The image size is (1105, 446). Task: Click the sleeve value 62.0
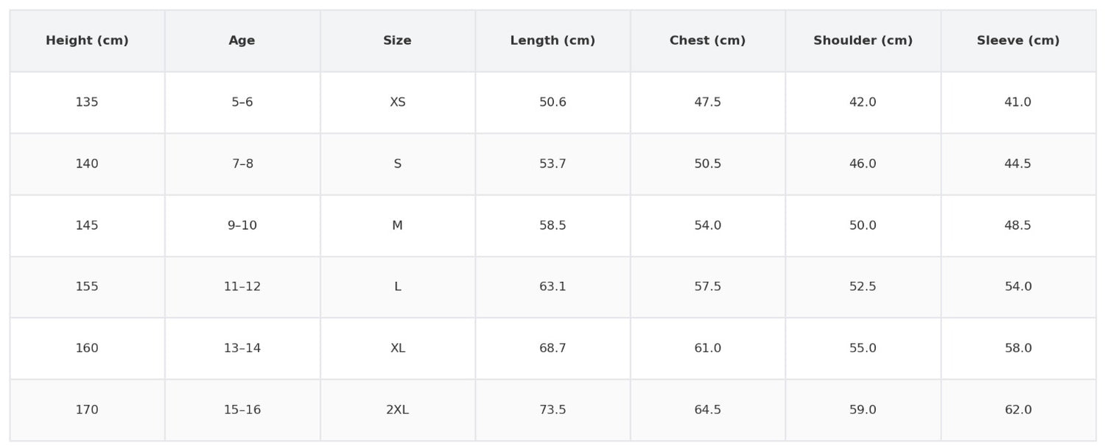coord(1018,410)
